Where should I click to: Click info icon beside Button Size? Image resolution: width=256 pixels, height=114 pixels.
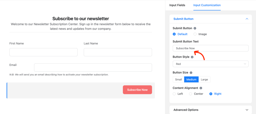tap(191, 73)
